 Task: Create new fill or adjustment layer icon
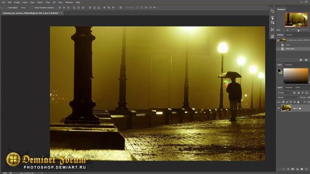pos(297,169)
